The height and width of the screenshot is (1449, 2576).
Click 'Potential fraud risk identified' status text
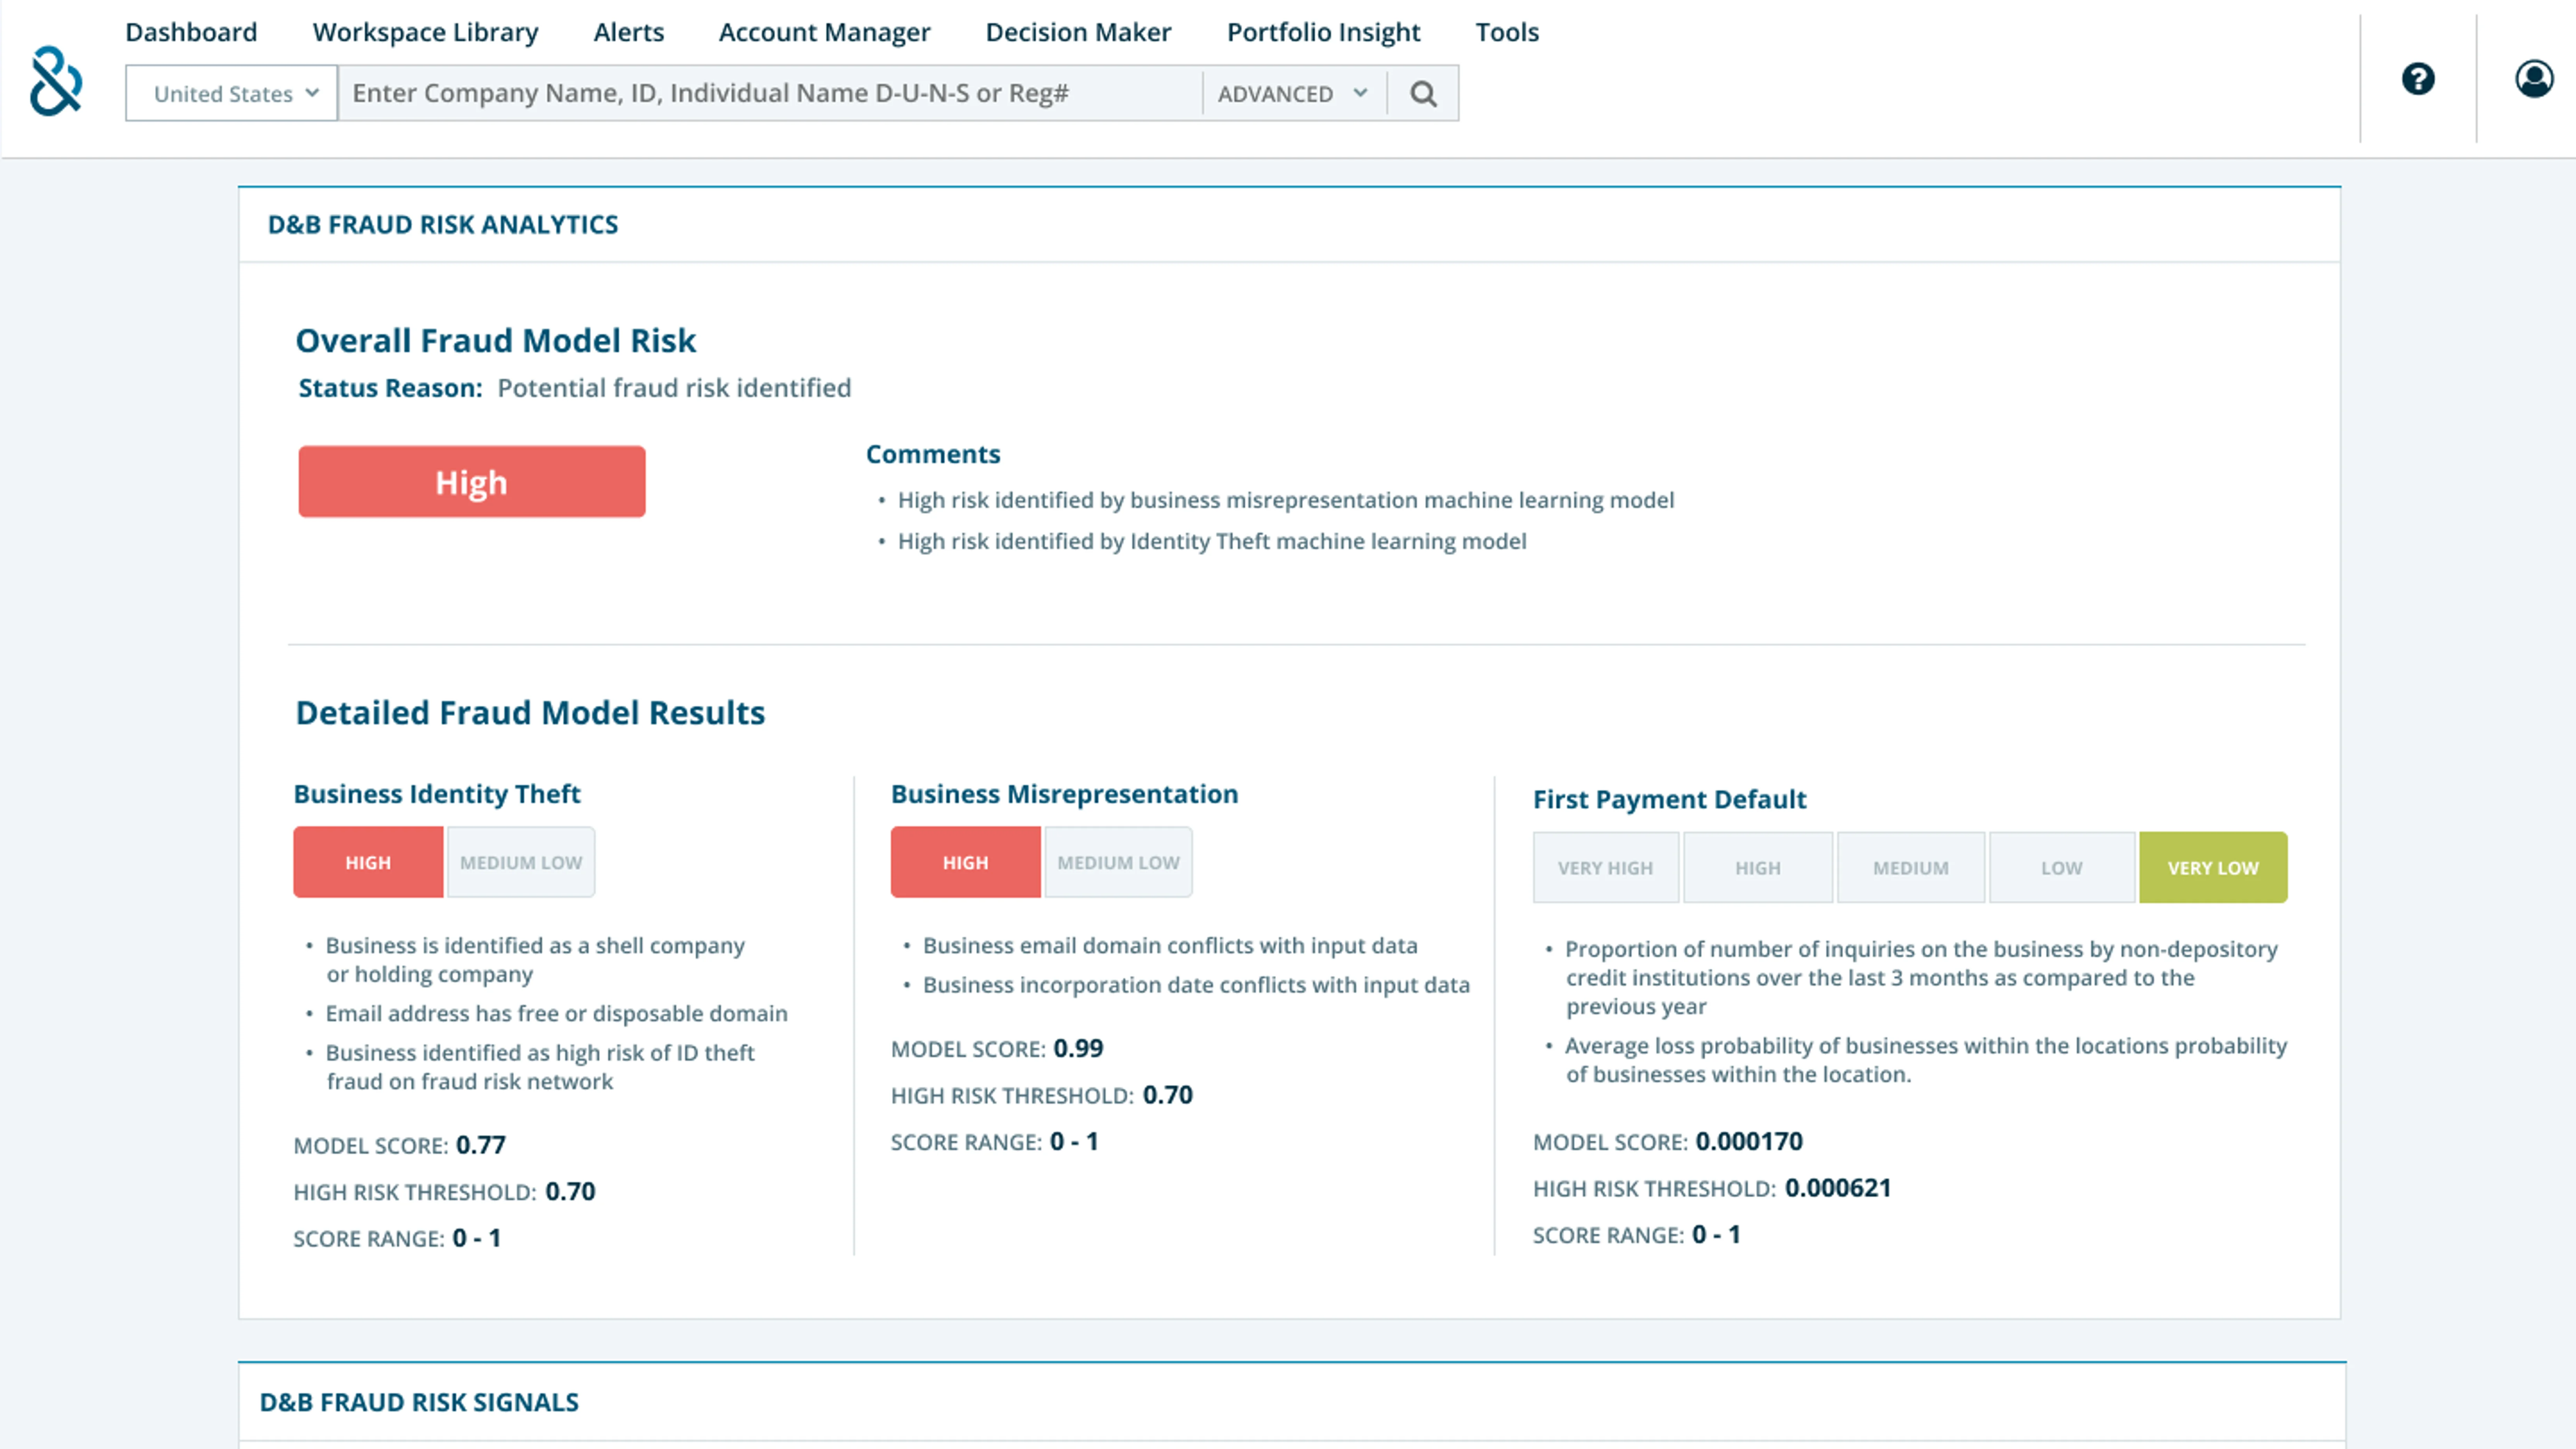pos(674,388)
